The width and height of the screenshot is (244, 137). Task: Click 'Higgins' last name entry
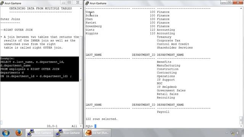point(92,33)
